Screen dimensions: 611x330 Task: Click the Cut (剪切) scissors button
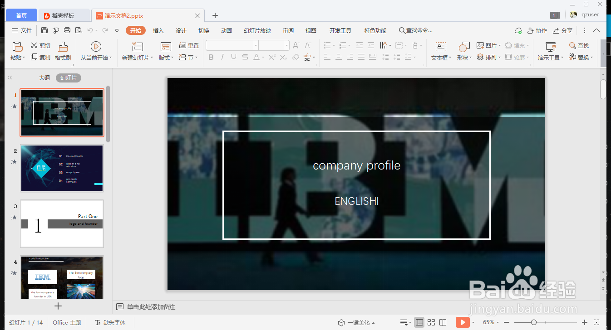coord(40,45)
